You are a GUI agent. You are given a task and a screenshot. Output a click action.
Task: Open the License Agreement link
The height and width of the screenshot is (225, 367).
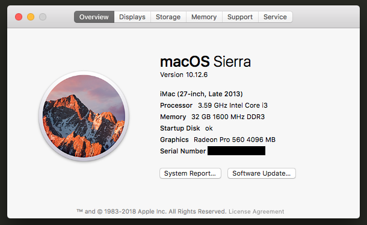pos(256,211)
